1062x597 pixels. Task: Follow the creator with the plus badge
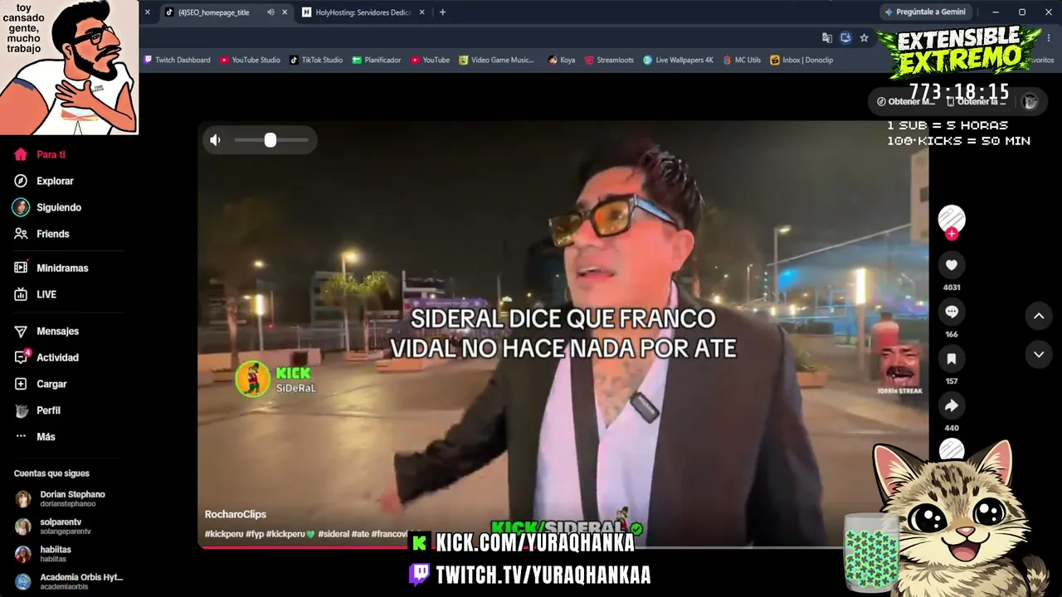[x=952, y=234]
